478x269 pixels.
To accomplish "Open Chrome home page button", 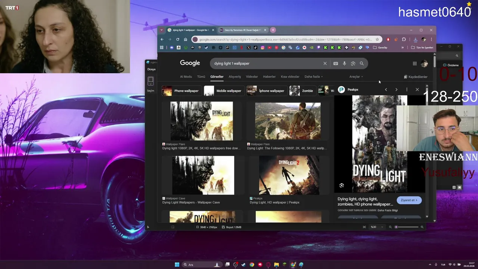I will pos(186,39).
